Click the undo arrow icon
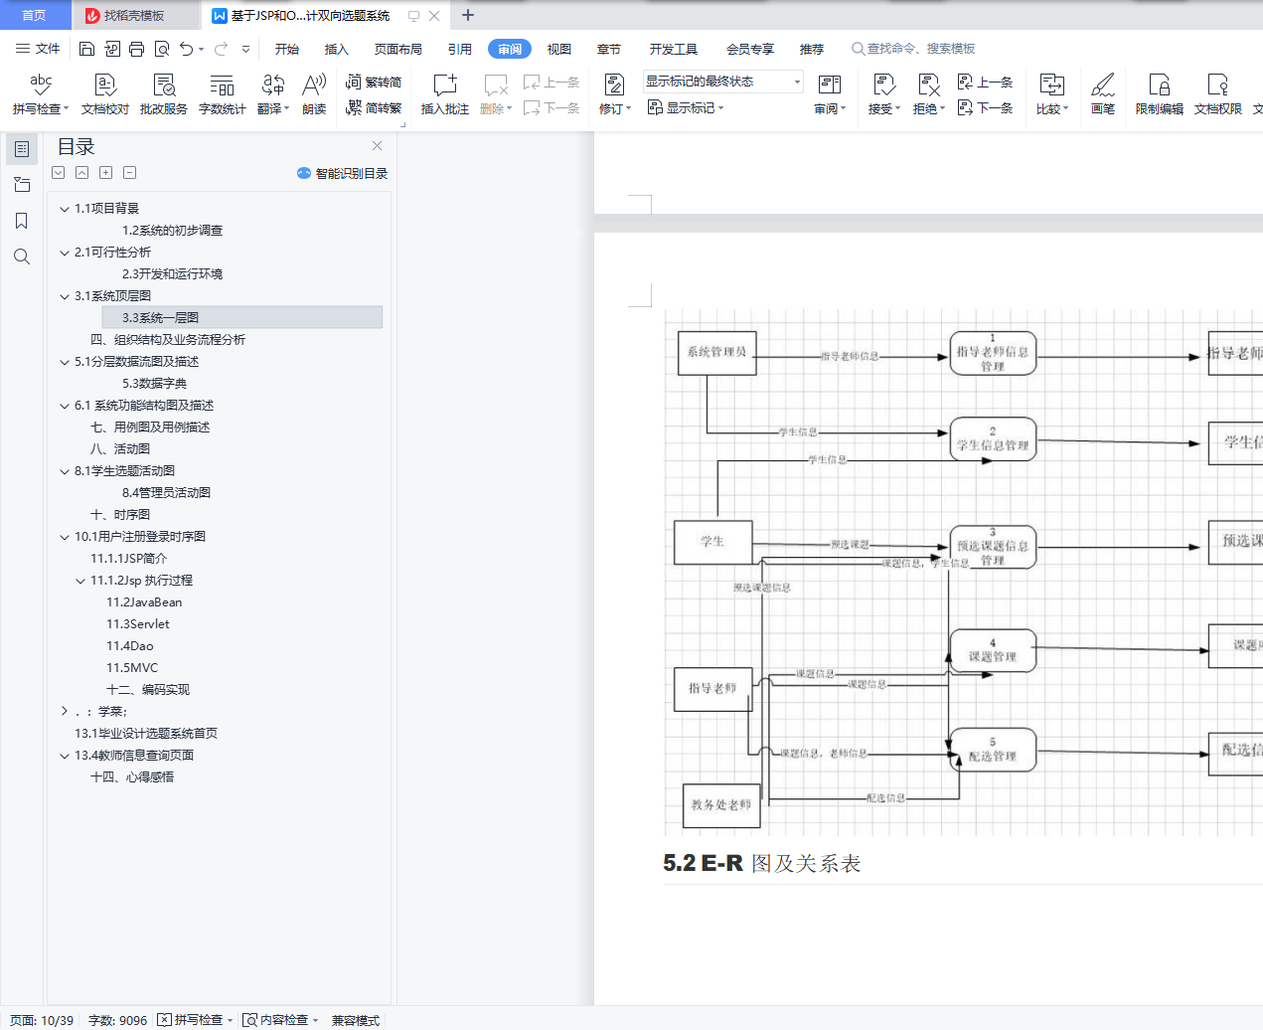 (x=186, y=49)
